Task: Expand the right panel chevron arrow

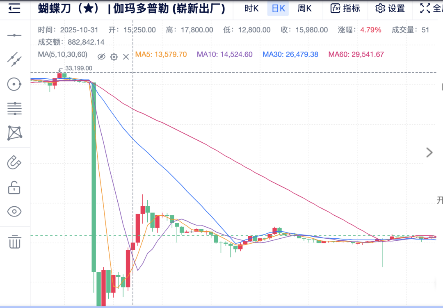Action: [x=429, y=153]
